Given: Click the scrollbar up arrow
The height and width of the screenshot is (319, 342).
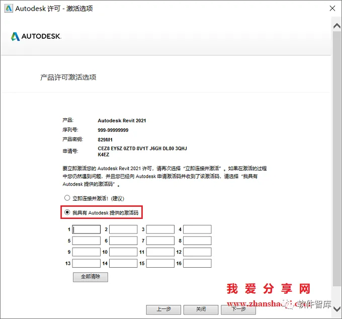Looking at the screenshot, I should 337,26.
